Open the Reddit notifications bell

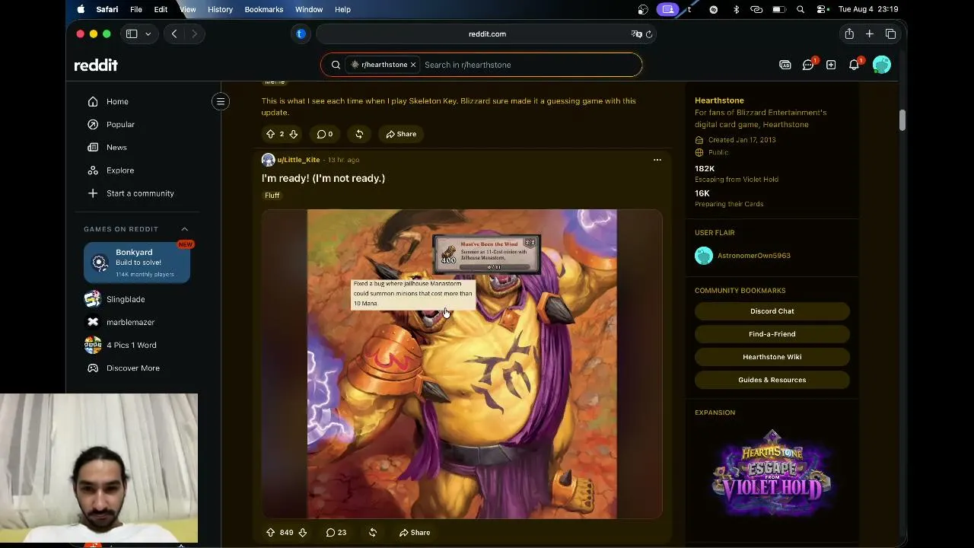pyautogui.click(x=854, y=65)
